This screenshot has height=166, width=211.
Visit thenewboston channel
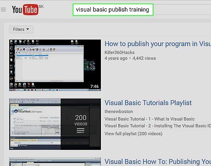pos(119,111)
